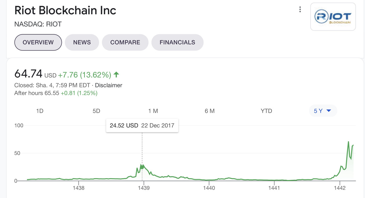Open the News tab

(x=82, y=42)
